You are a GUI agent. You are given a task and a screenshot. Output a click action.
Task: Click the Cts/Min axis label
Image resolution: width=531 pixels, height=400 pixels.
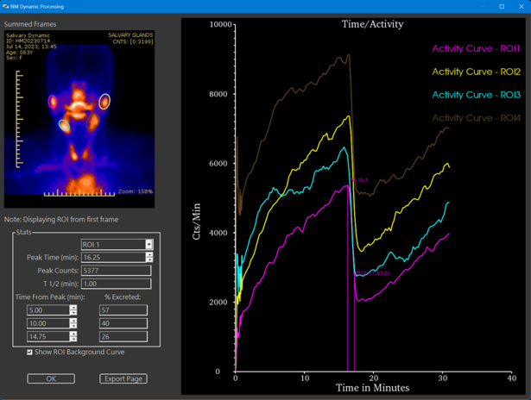pyautogui.click(x=196, y=222)
